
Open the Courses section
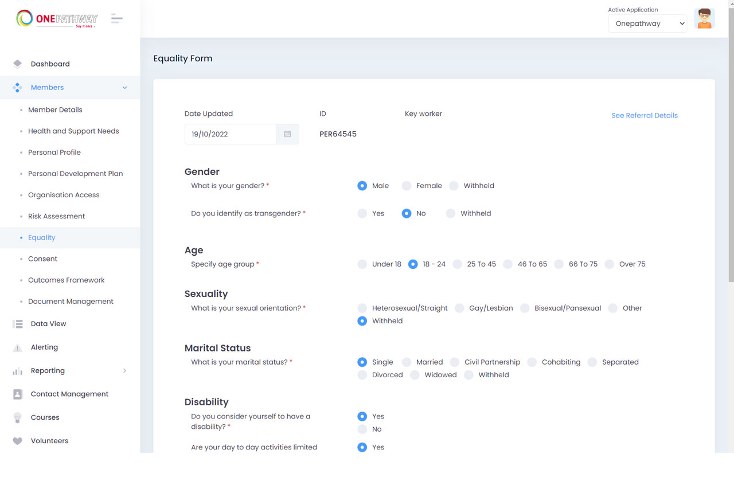pos(45,418)
